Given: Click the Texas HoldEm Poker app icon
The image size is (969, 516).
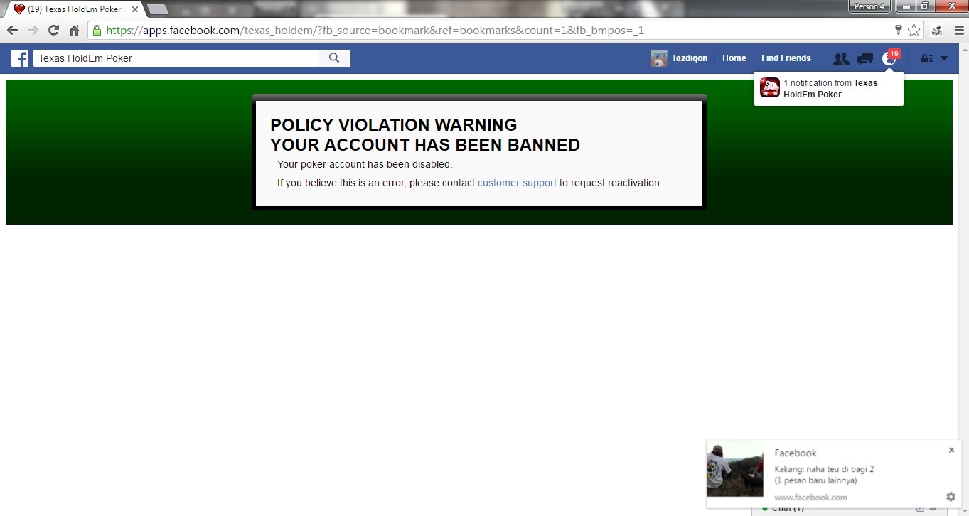Looking at the screenshot, I should (x=770, y=87).
